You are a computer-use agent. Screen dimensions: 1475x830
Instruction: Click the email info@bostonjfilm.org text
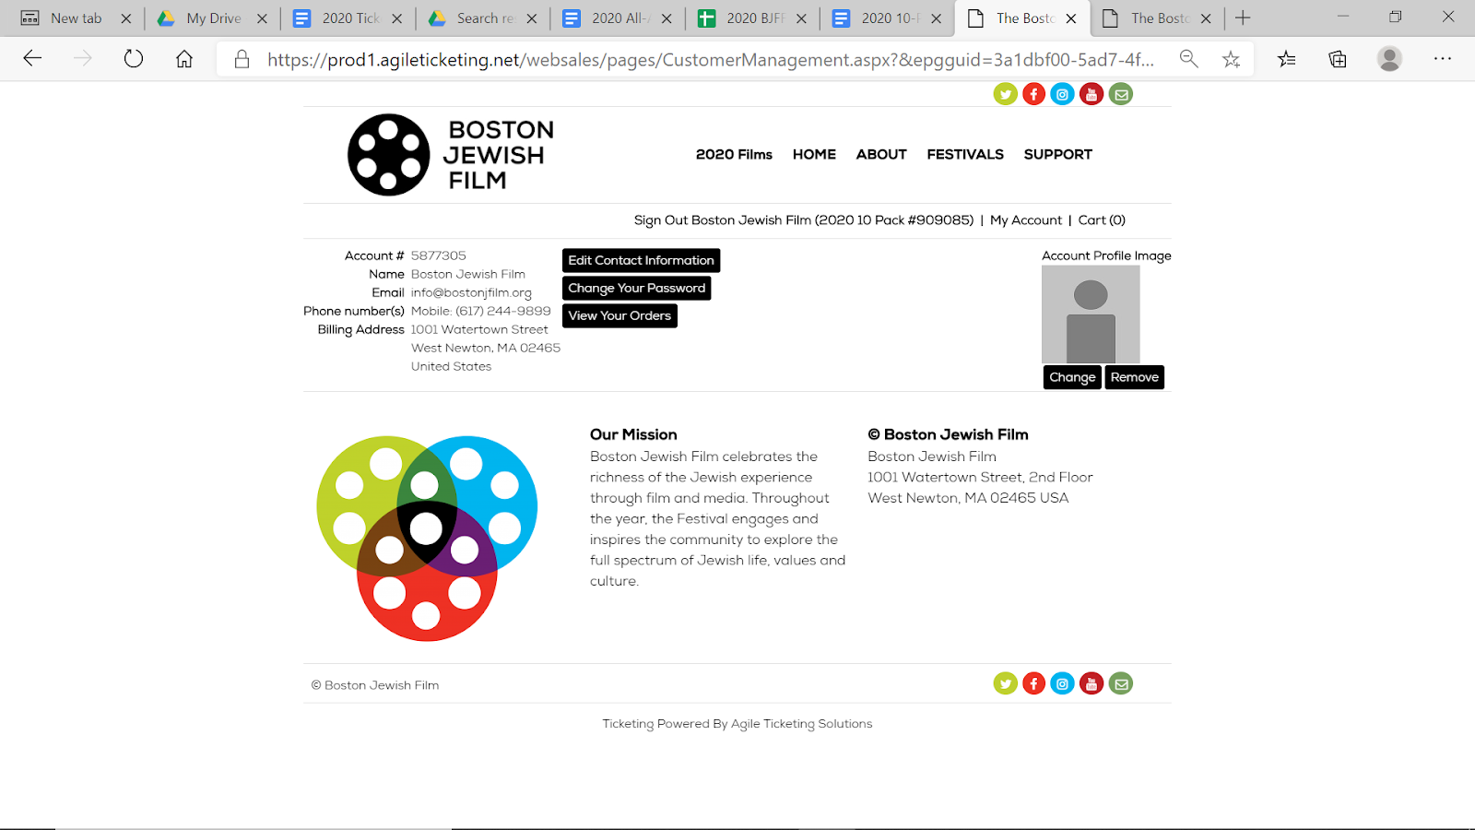471,293
